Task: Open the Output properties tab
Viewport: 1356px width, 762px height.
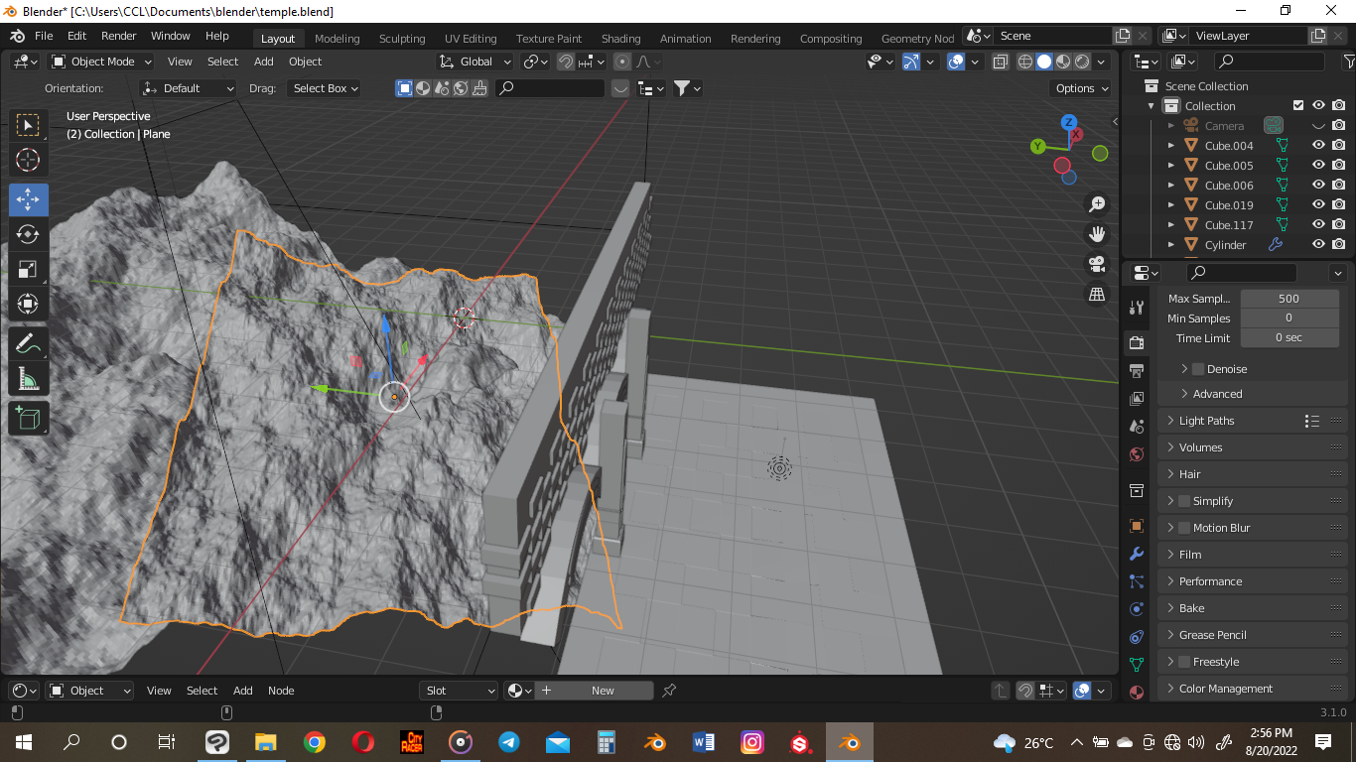Action: point(1137,370)
